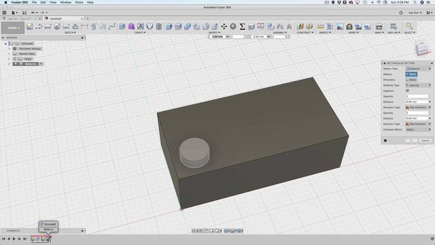Image resolution: width=435 pixels, height=245 pixels.
Task: Click the first feature in timeline
Action: [x=33, y=239]
